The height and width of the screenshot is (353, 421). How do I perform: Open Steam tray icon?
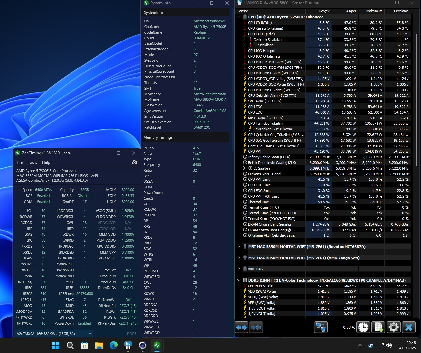click(371, 346)
